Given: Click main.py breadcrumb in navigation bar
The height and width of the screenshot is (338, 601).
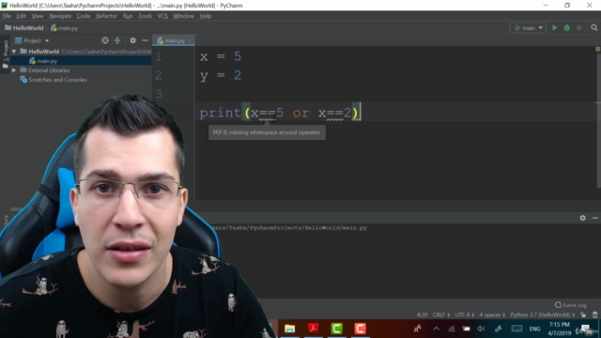Looking at the screenshot, I should (x=65, y=28).
